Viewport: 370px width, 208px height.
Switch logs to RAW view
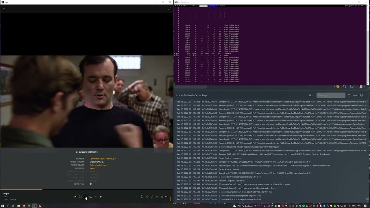point(355,95)
